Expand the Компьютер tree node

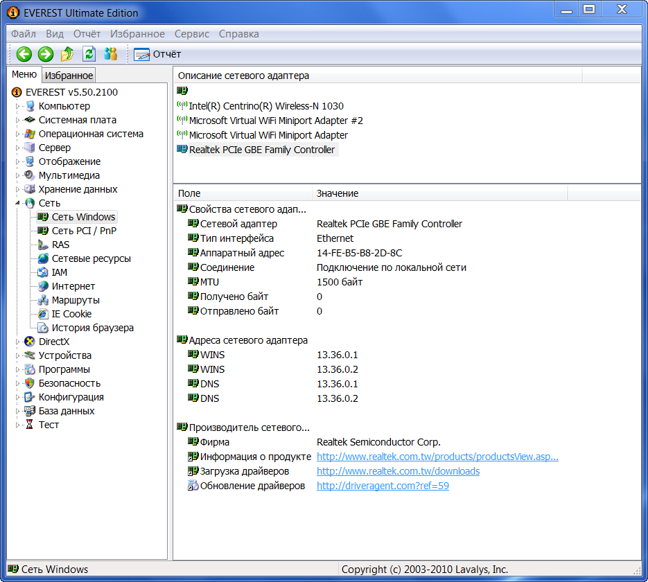point(17,106)
